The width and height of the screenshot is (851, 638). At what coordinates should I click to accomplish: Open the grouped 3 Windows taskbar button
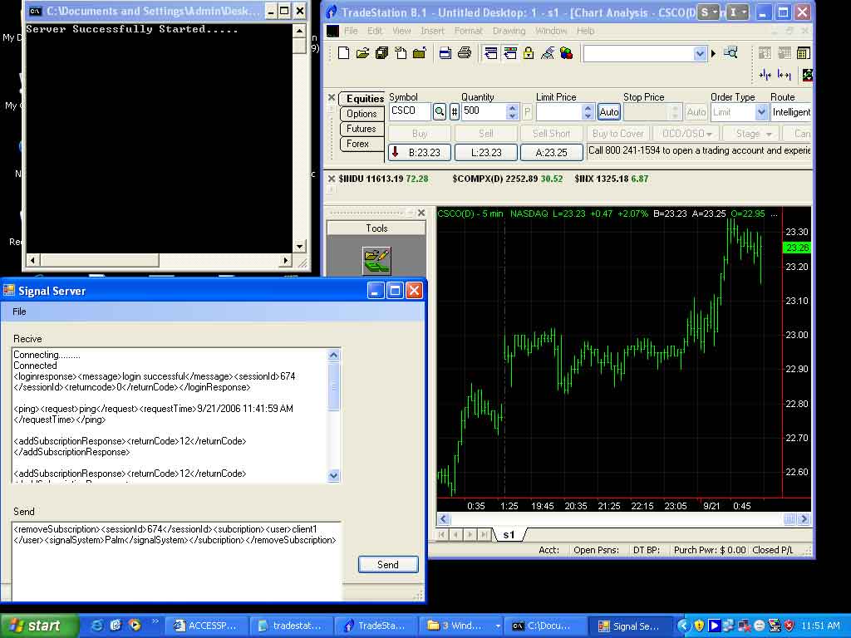[462, 626]
